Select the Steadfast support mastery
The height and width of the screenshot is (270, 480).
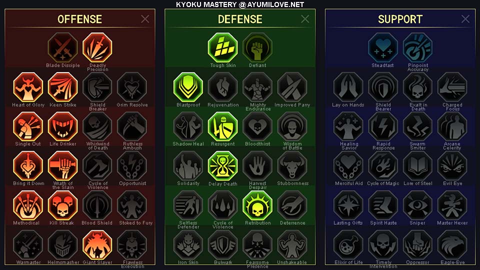coord(382,48)
